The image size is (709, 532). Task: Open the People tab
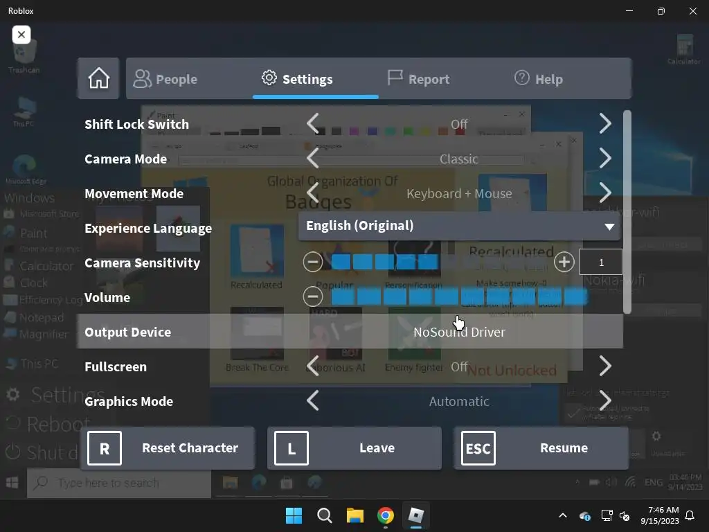pos(165,79)
